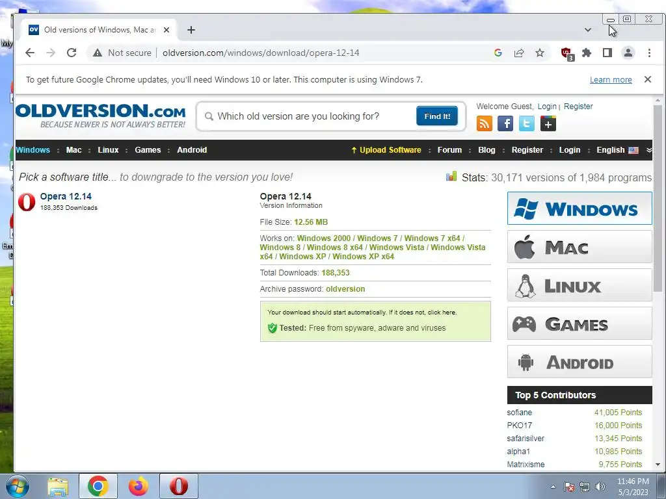666x499 pixels.
Task: Open the OLDVERSION.COM logo
Action: [101, 115]
